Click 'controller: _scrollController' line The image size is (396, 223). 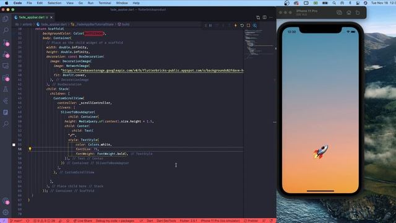(84, 103)
